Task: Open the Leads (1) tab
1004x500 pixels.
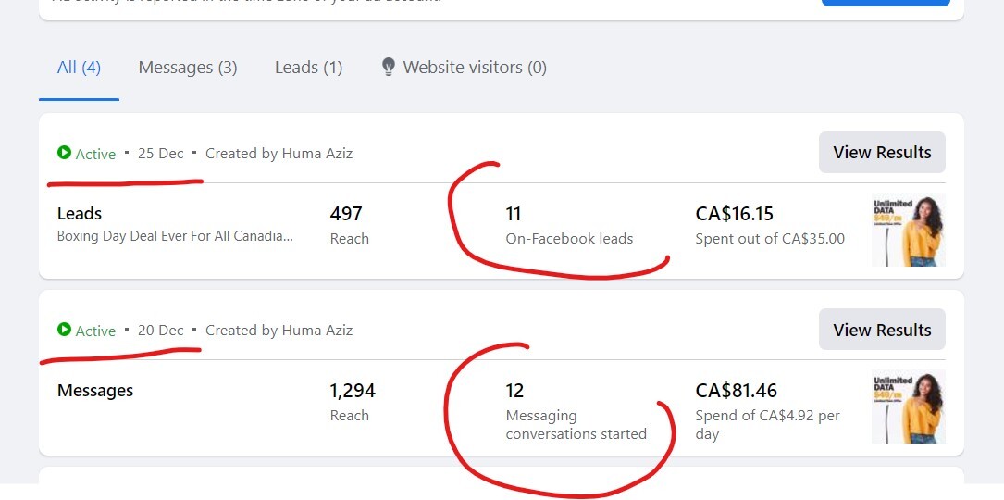Action: tap(308, 68)
